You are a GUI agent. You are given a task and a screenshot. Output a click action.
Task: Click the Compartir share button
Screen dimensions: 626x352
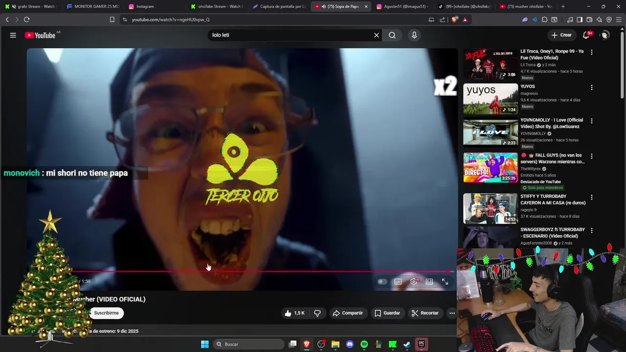tap(348, 313)
